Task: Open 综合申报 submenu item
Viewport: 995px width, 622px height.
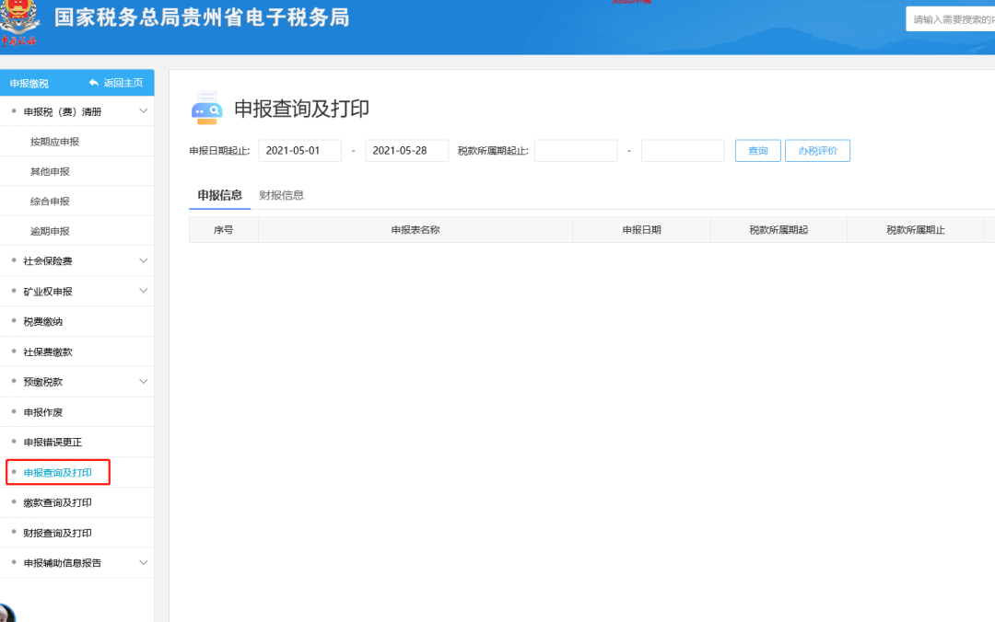Action: (50, 201)
